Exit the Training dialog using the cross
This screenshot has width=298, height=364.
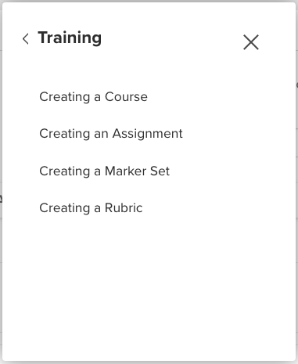coord(251,42)
